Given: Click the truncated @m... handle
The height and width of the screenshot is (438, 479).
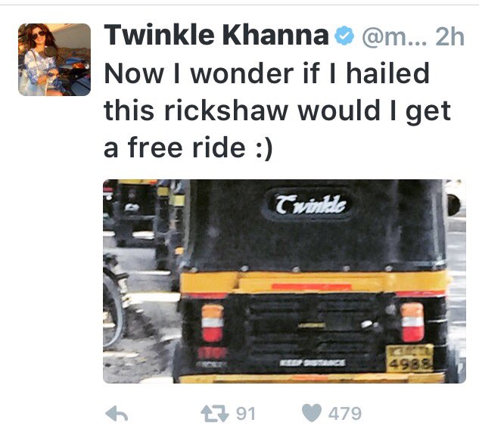Looking at the screenshot, I should coord(394,36).
